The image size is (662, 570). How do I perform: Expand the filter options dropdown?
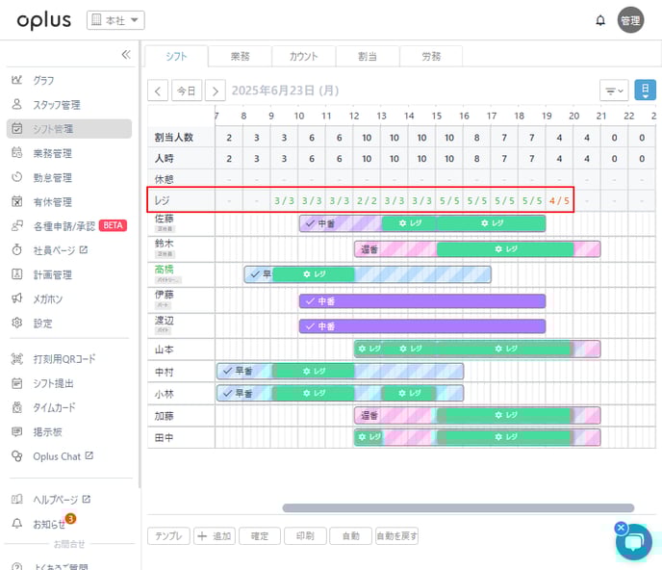tap(613, 91)
